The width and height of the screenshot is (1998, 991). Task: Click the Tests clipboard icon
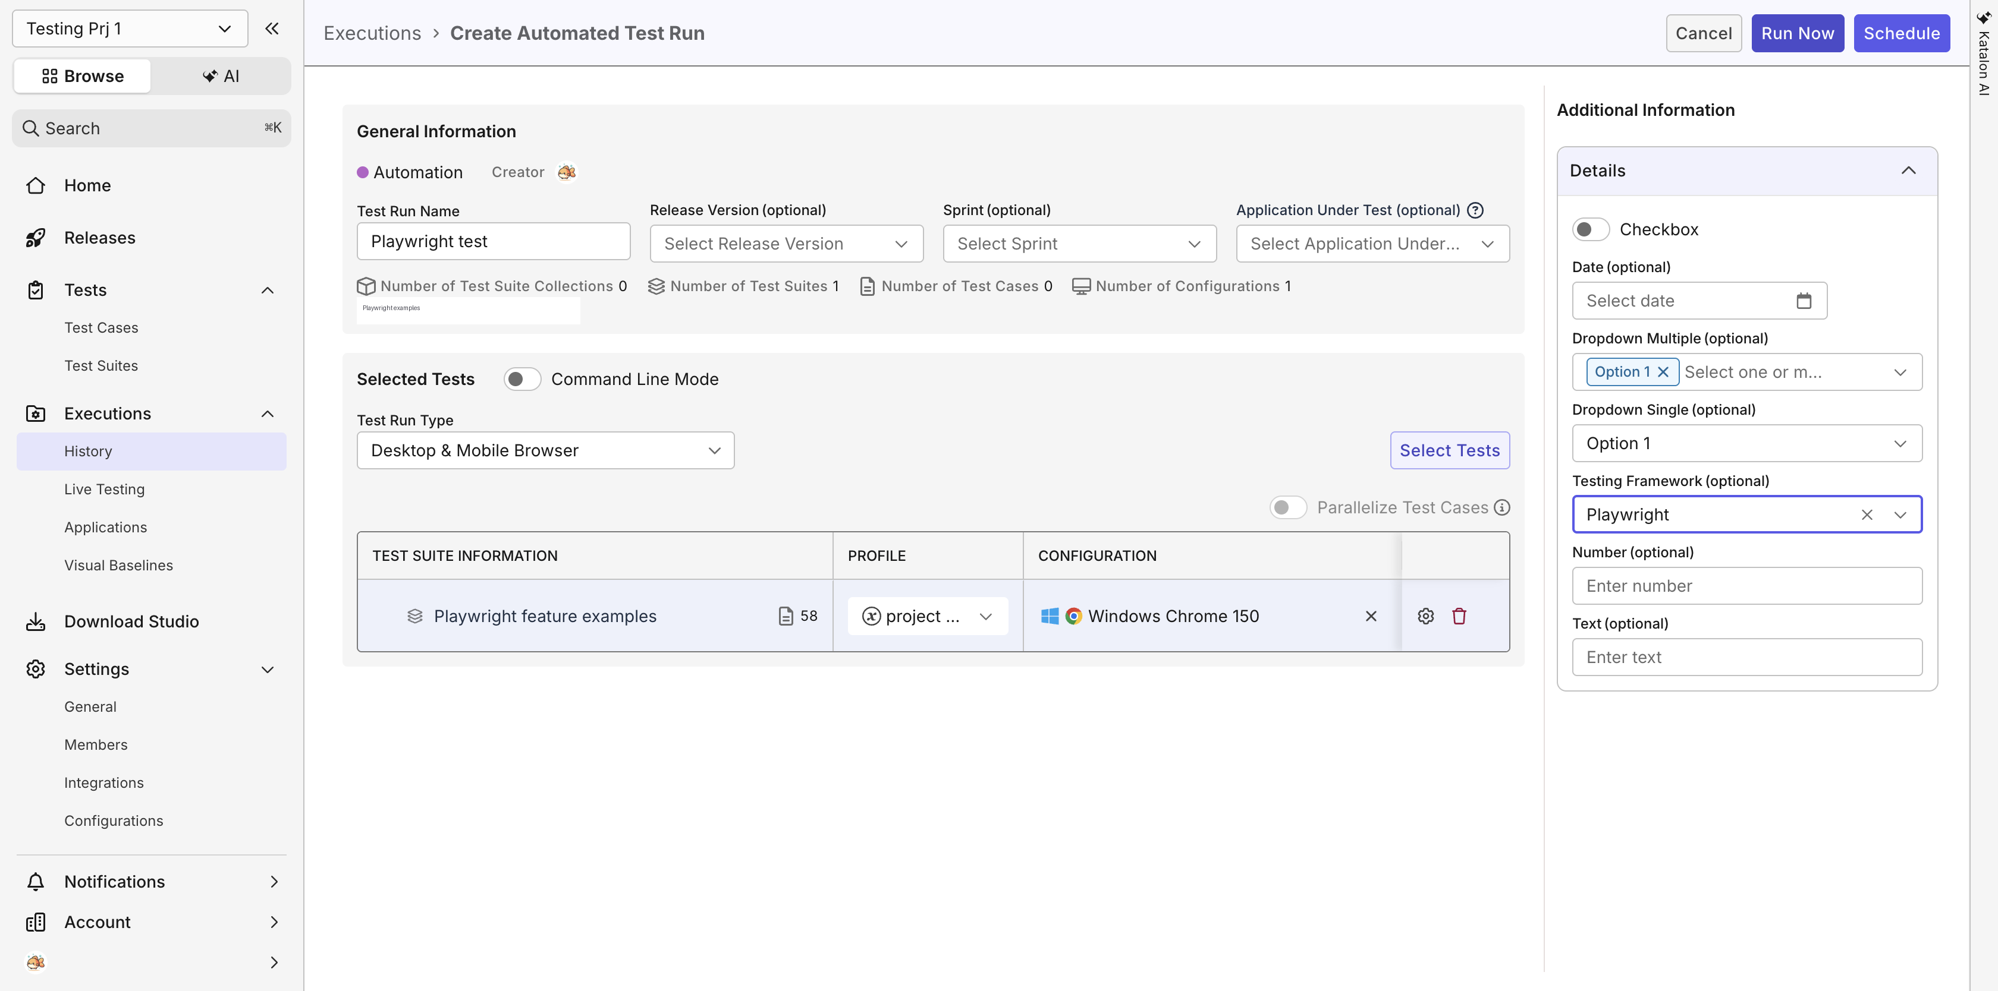36,290
